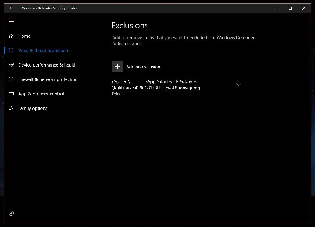The height and width of the screenshot is (227, 315).
Task: Click the back arrow in title bar
Action: (11, 8)
